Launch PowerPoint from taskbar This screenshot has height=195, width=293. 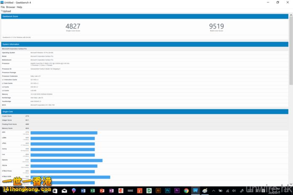(102, 191)
